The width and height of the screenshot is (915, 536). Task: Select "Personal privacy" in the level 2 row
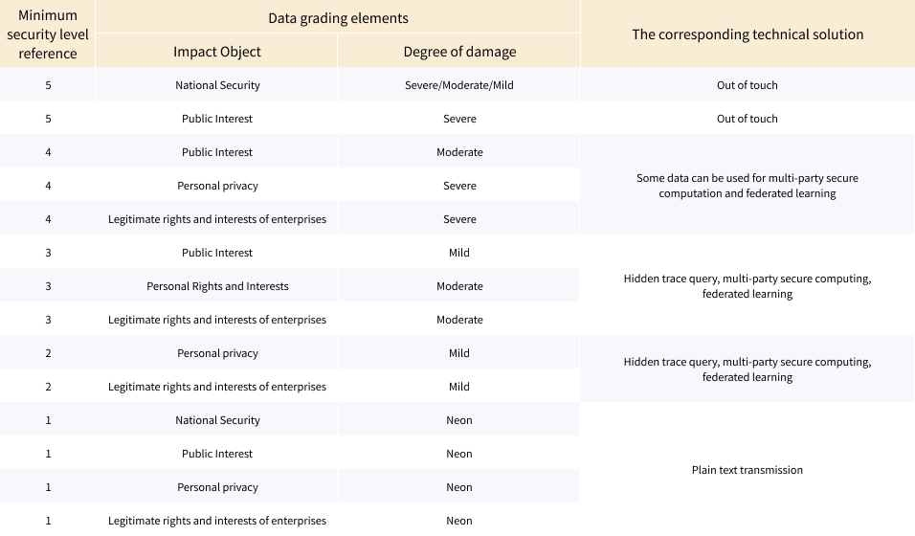(217, 353)
